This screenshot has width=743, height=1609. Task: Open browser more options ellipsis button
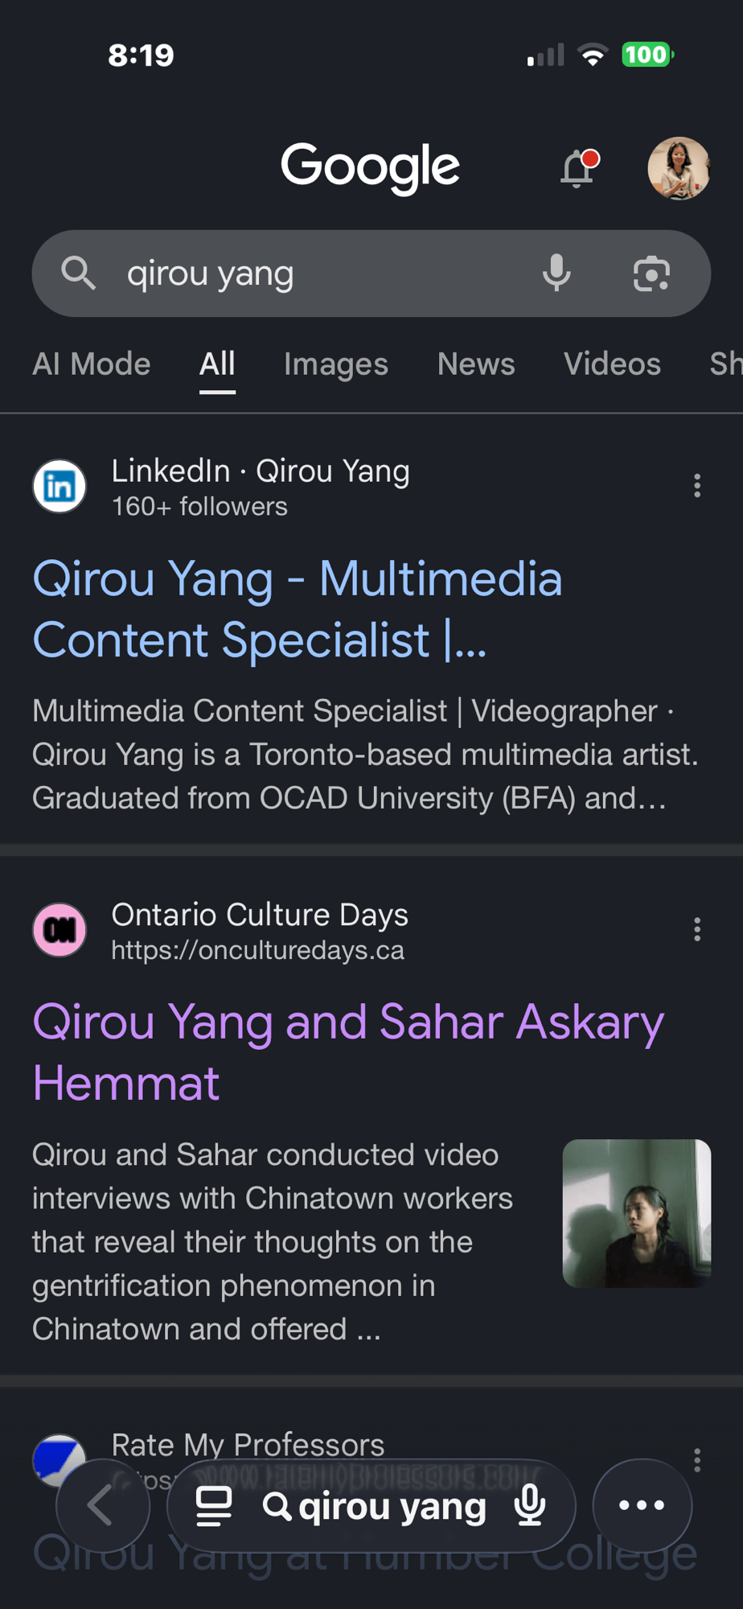[642, 1505]
